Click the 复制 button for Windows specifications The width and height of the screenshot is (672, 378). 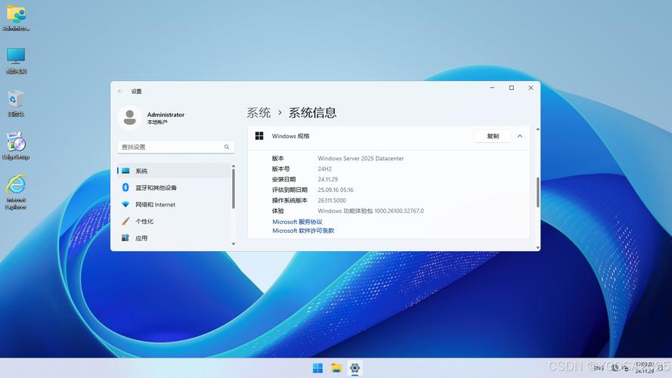click(493, 136)
